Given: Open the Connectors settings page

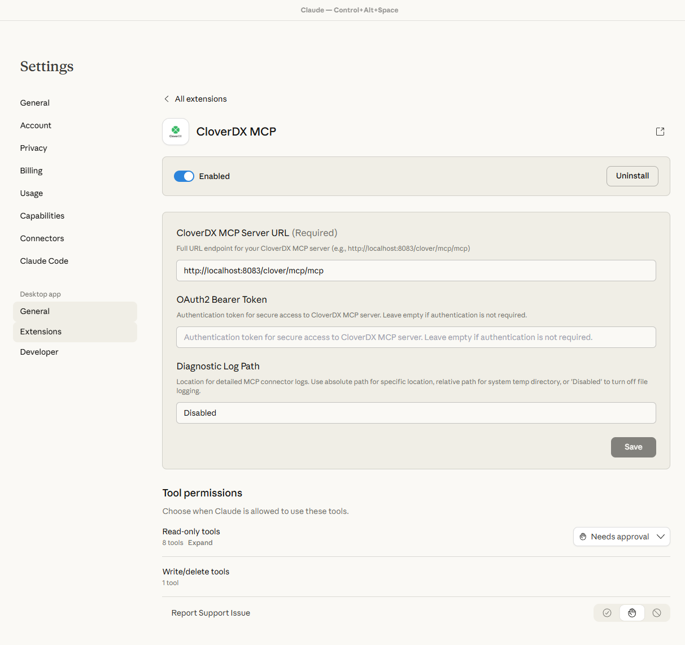Looking at the screenshot, I should click(42, 238).
